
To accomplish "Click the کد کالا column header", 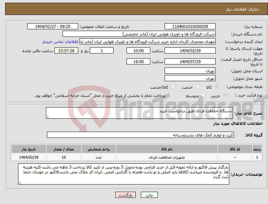I will 235,149.
